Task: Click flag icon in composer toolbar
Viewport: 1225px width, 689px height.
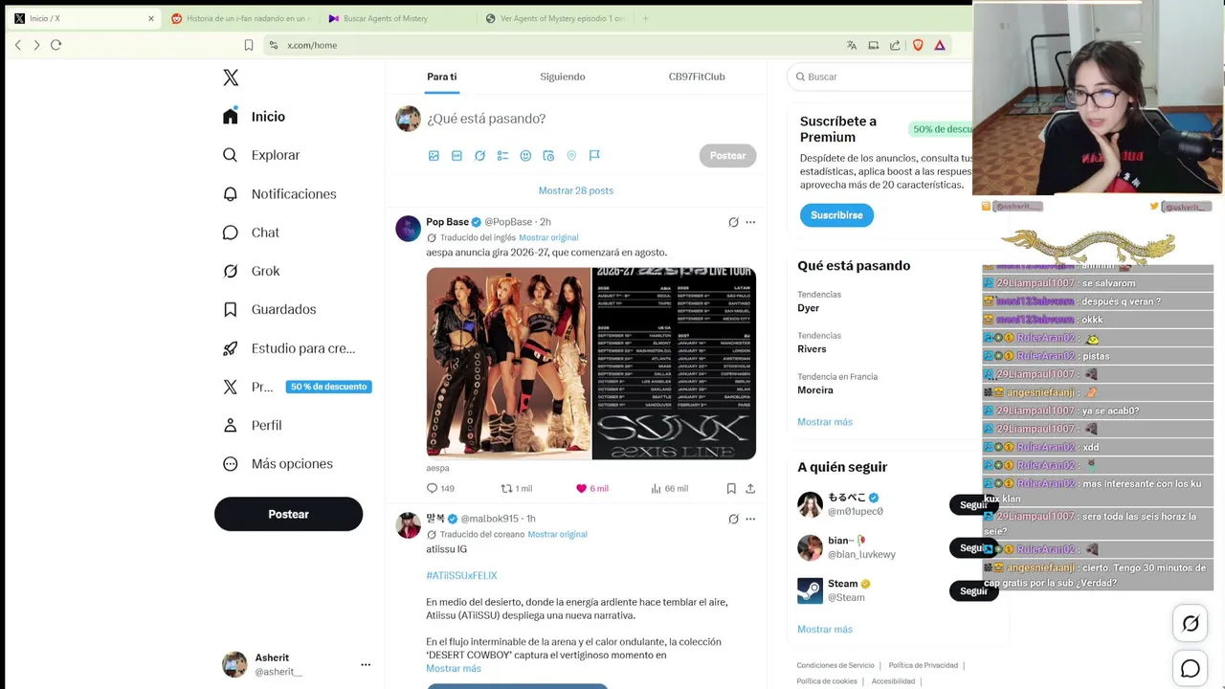Action: point(594,155)
